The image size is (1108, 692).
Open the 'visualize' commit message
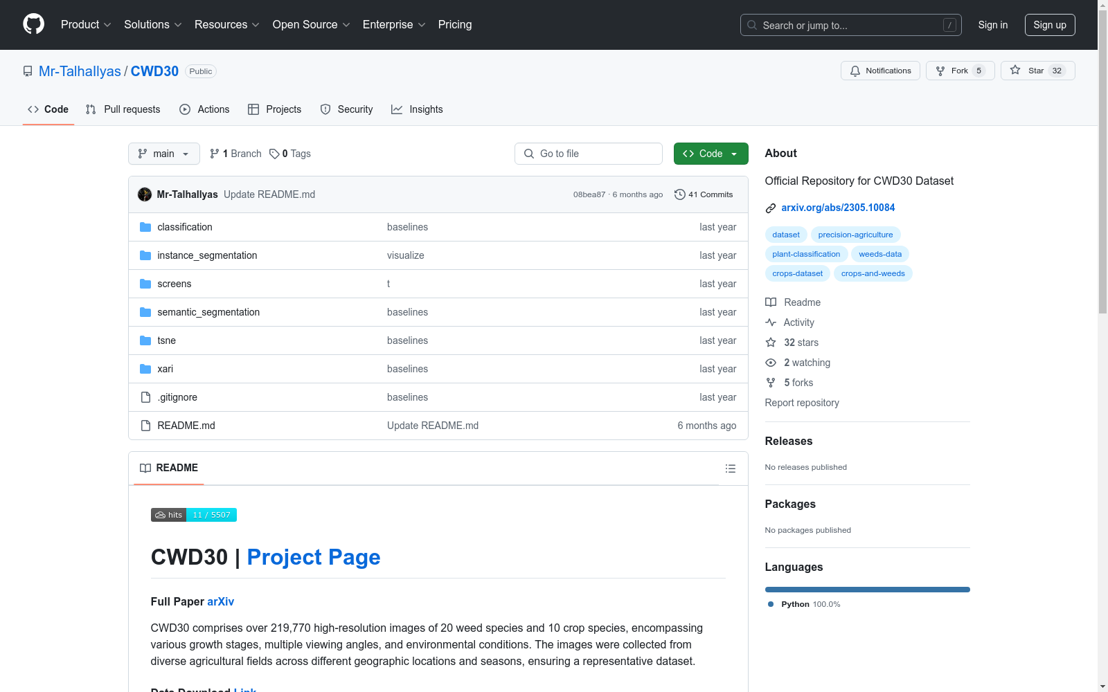[406, 255]
